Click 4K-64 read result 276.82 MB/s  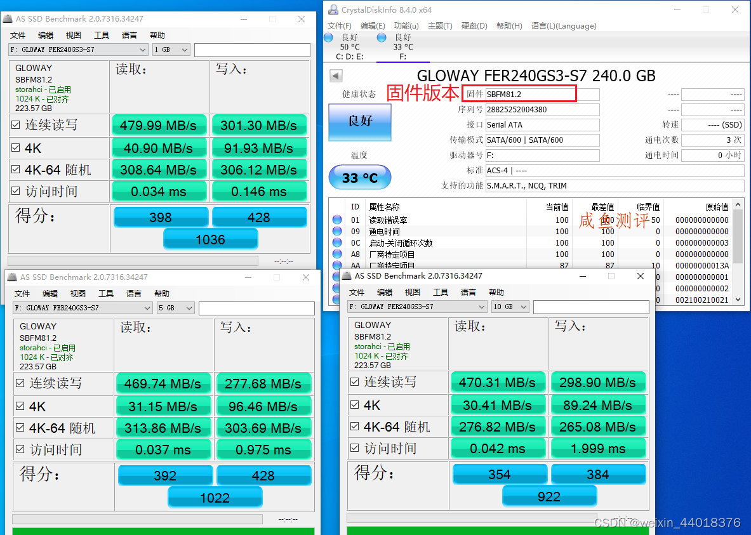[x=498, y=426]
